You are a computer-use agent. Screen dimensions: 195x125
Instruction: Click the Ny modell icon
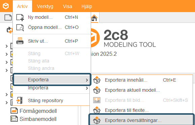tap(20, 17)
